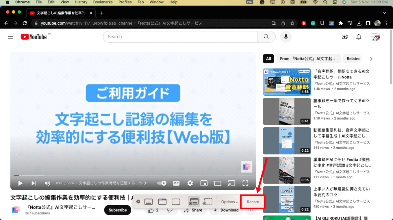Viewport: 393px width, 220px height.
Task: Mute the video using the speaker icon
Action: click(47, 183)
